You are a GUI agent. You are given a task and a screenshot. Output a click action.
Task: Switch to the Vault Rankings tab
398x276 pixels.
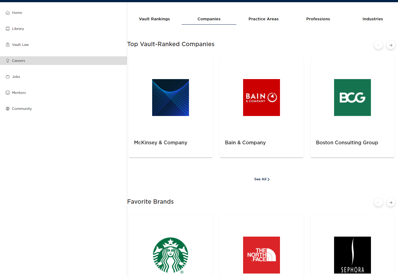[x=154, y=19]
